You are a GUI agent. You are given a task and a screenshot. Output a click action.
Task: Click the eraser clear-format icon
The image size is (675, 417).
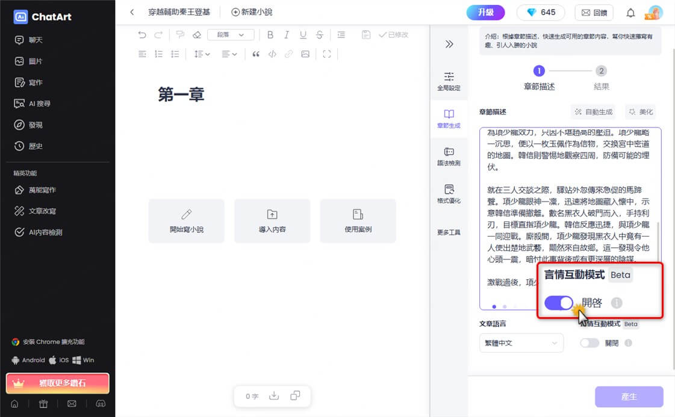click(197, 35)
